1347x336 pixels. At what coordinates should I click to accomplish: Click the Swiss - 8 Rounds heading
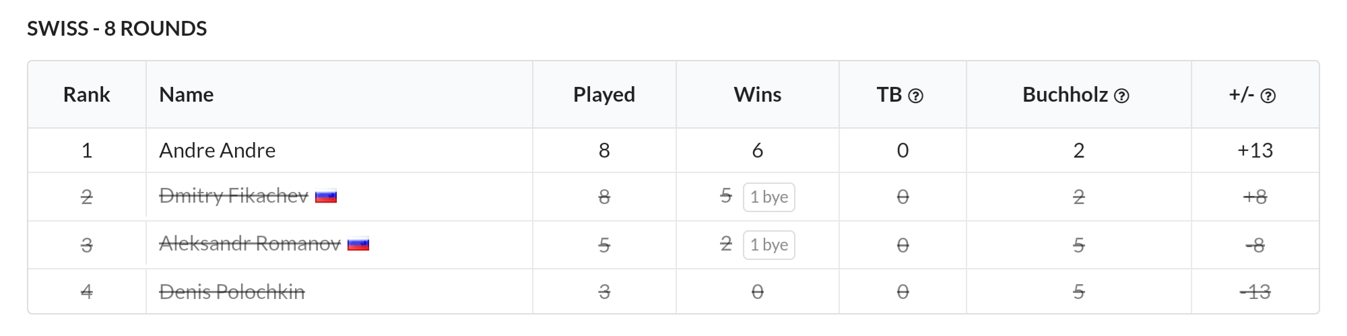point(117,28)
